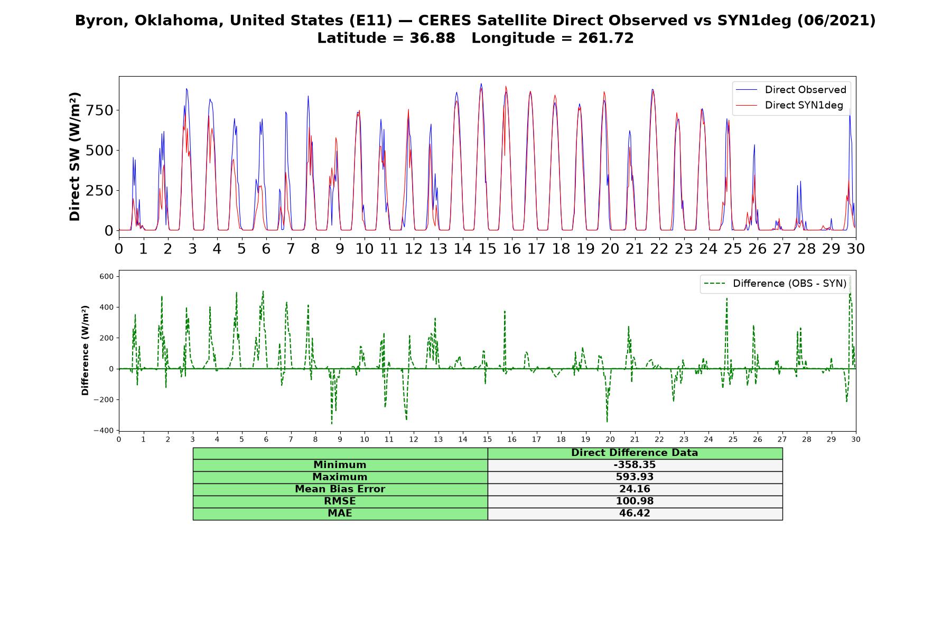This screenshot has height=634, width=951.
Task: Click the green dashed legend line sample
Action: pyautogui.click(x=714, y=284)
